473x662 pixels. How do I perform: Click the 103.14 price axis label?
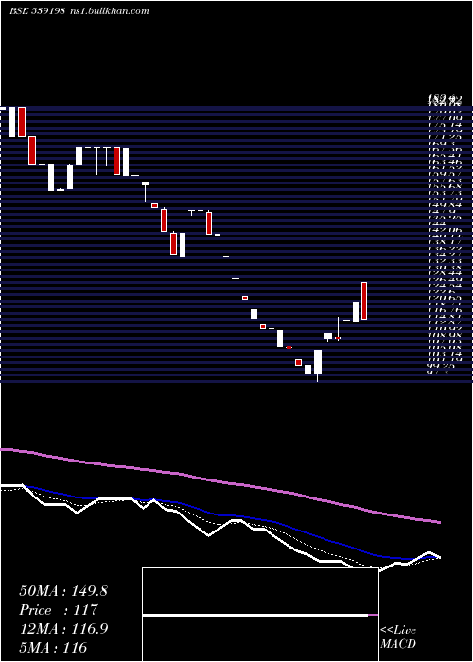click(444, 354)
